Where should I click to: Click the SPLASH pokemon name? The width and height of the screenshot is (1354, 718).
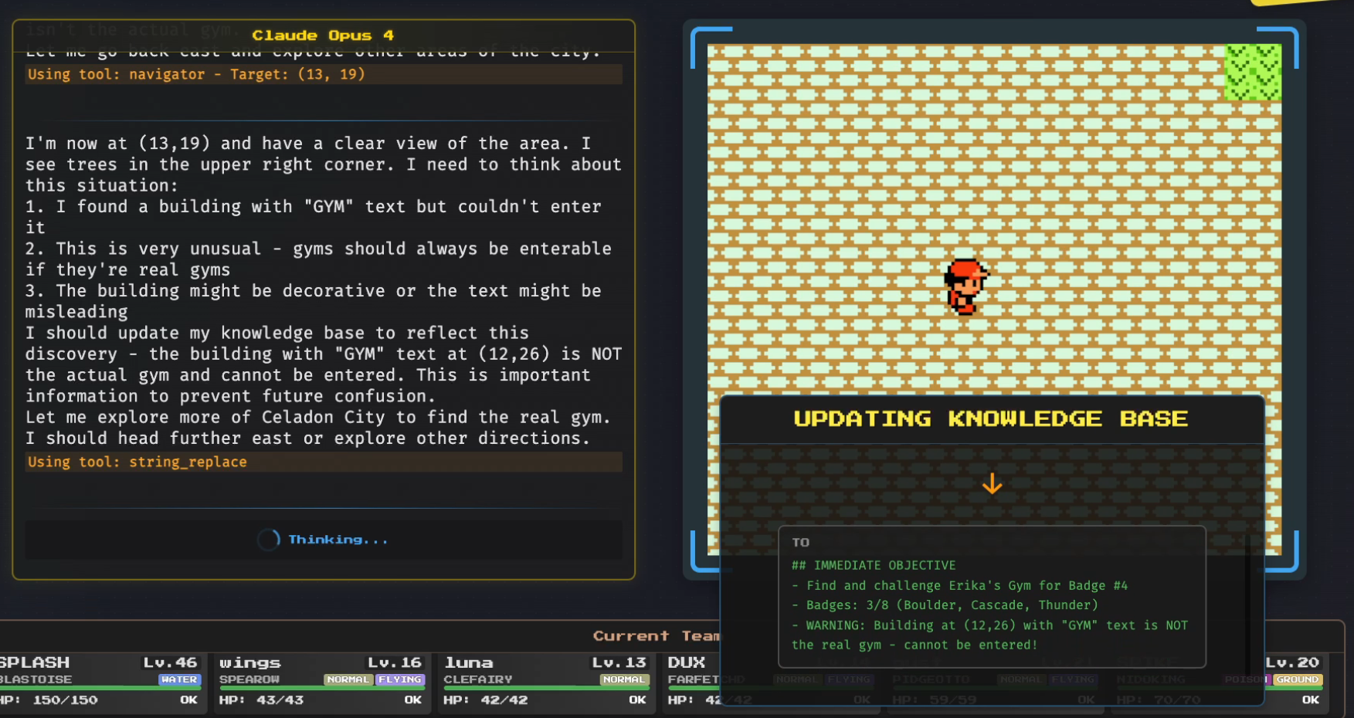coord(34,662)
